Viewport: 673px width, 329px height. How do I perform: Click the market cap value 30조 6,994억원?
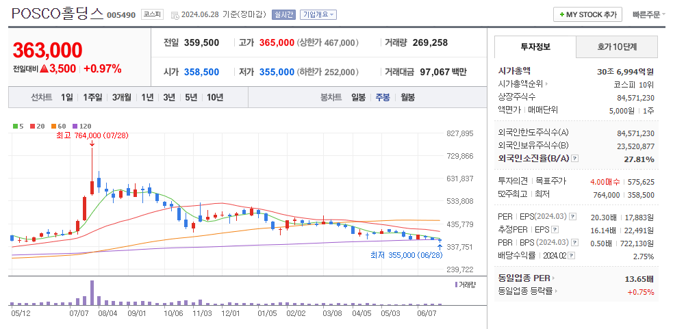click(x=626, y=71)
